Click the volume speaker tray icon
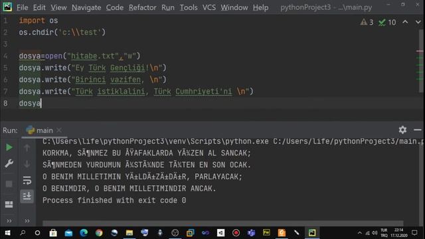Viewport: 425px width, 239px height. [375, 233]
